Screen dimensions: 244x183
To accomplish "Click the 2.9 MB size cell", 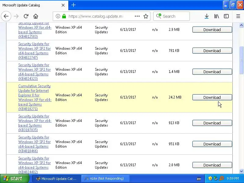I will [x=174, y=29].
